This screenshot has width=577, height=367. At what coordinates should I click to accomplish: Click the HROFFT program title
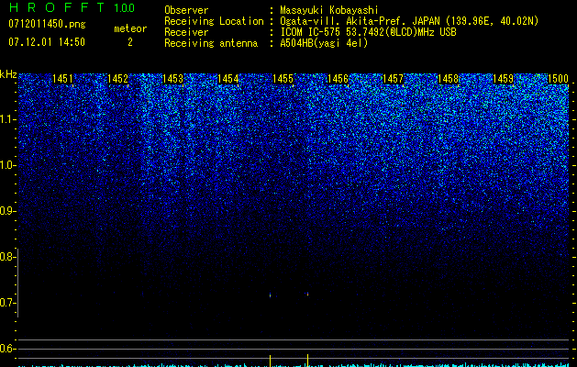click(x=57, y=7)
